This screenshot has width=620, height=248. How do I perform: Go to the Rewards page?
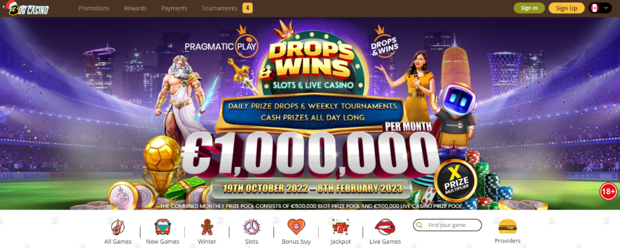point(135,8)
